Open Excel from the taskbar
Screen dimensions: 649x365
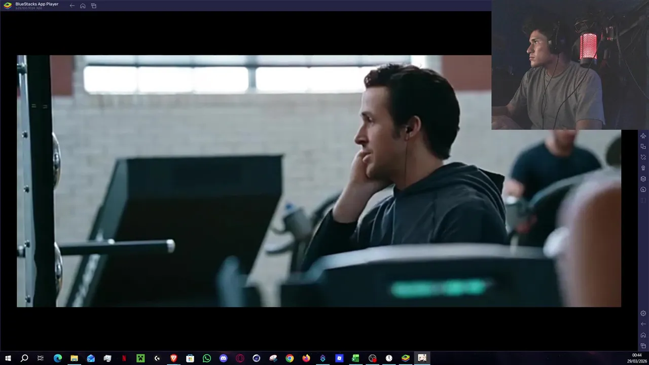(x=356, y=358)
